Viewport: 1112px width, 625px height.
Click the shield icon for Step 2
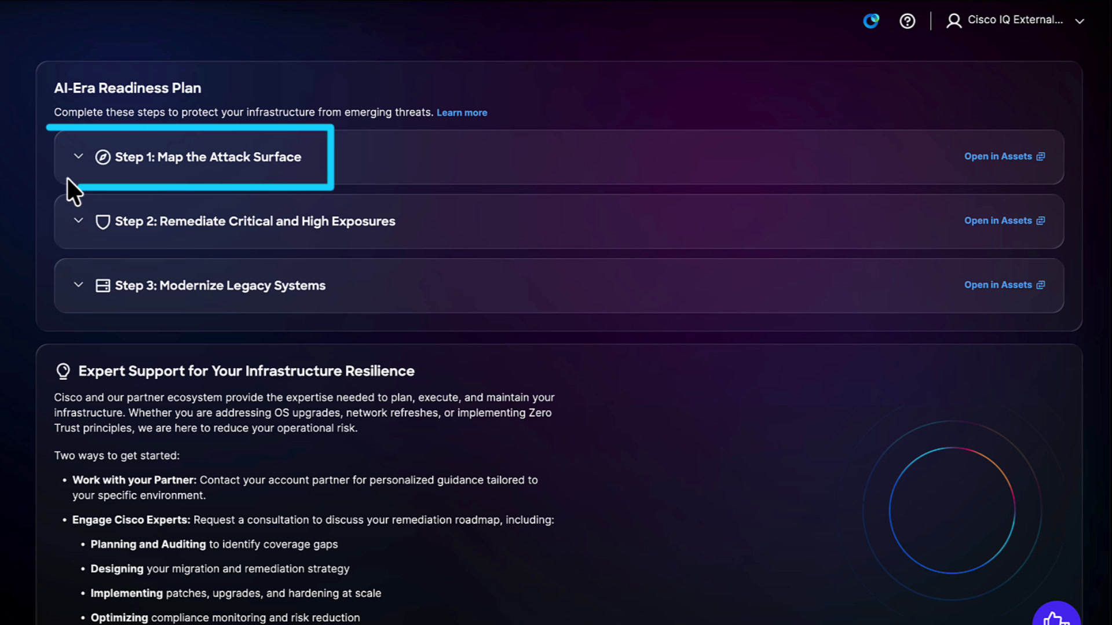pos(103,222)
